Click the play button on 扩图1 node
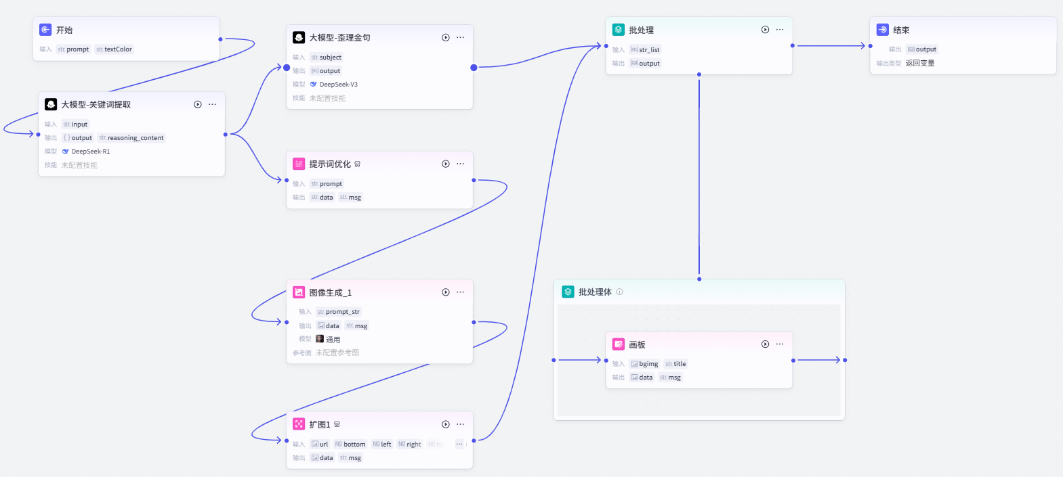This screenshot has height=477, width=1063. (x=446, y=424)
